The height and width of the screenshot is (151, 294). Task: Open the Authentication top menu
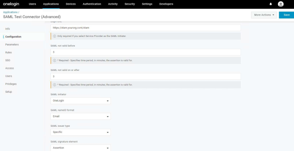tap(92, 4)
